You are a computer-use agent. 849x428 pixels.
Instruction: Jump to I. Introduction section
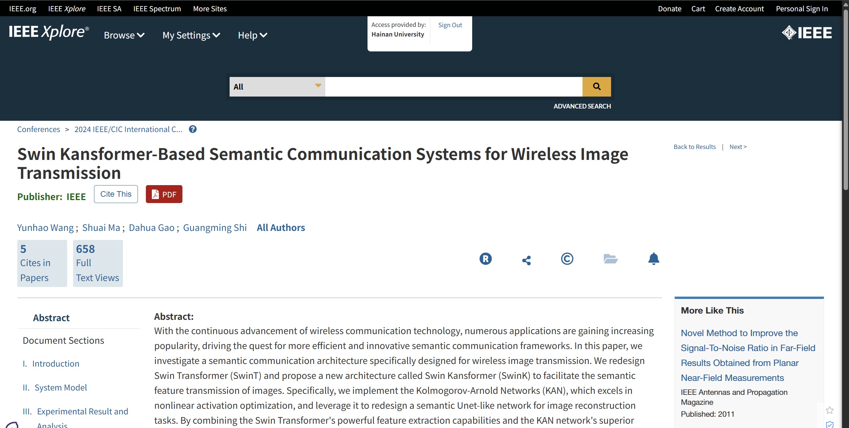click(x=55, y=364)
